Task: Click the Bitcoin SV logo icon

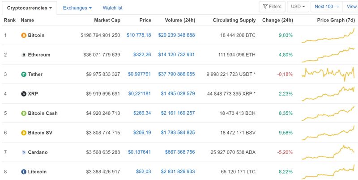Action: click(x=24, y=133)
